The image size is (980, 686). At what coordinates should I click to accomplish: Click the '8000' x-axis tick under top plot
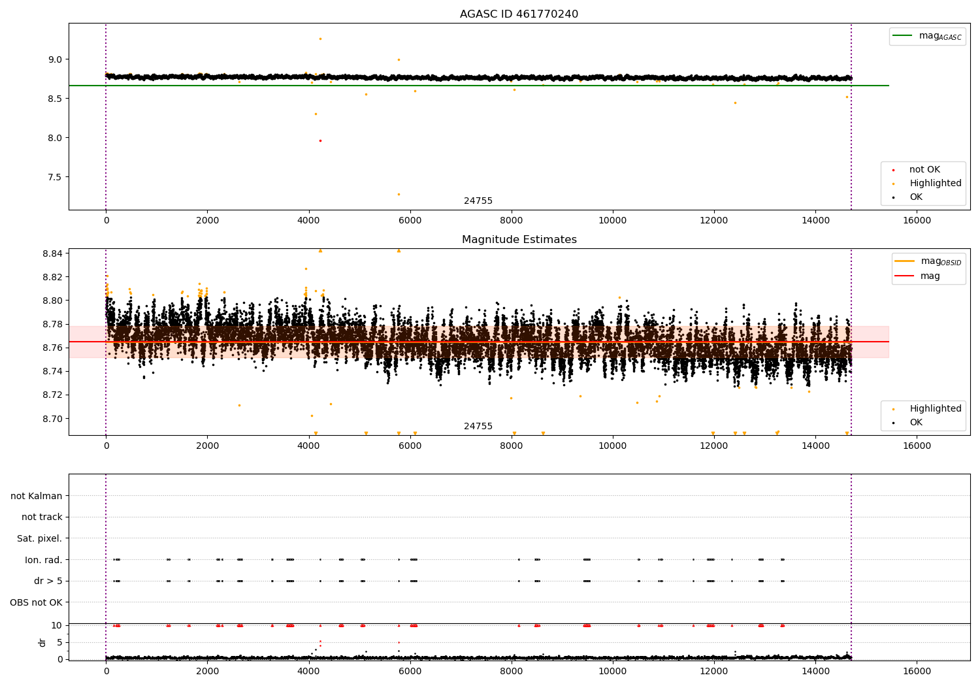click(512, 221)
